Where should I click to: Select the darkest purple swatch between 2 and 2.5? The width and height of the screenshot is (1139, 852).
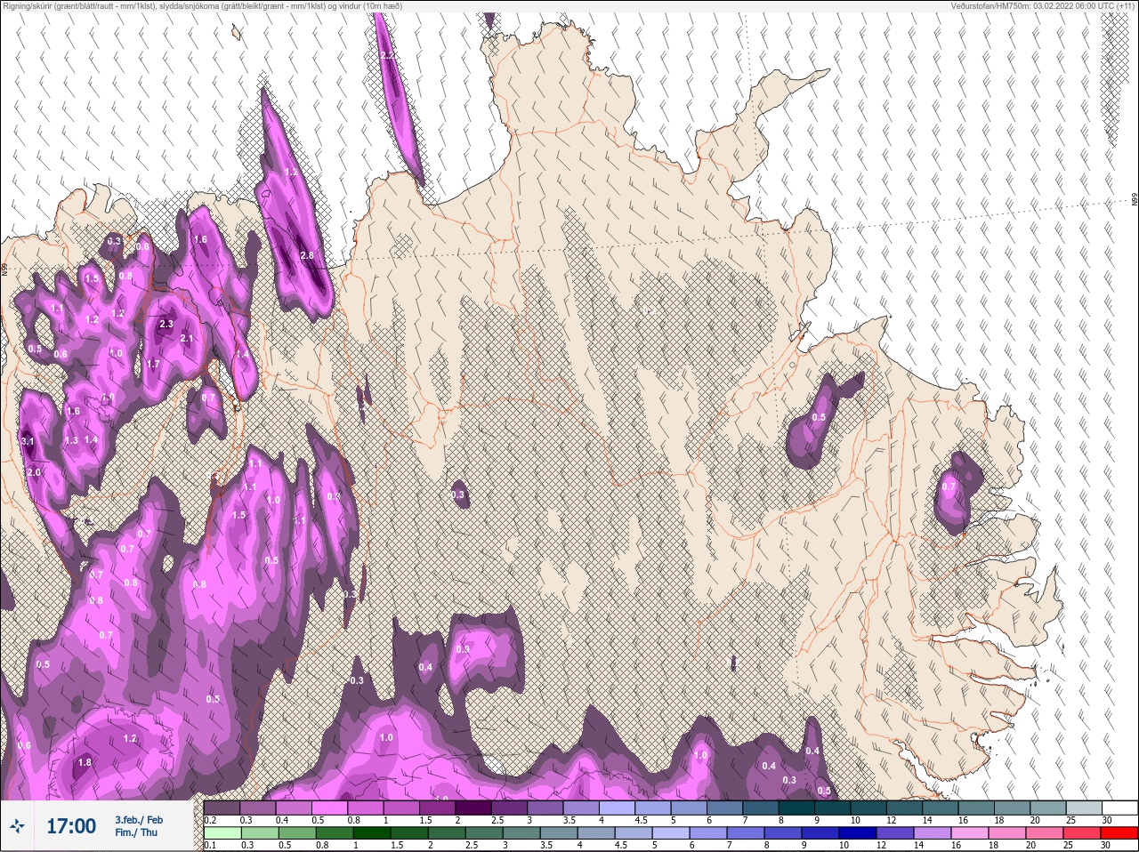[474, 808]
